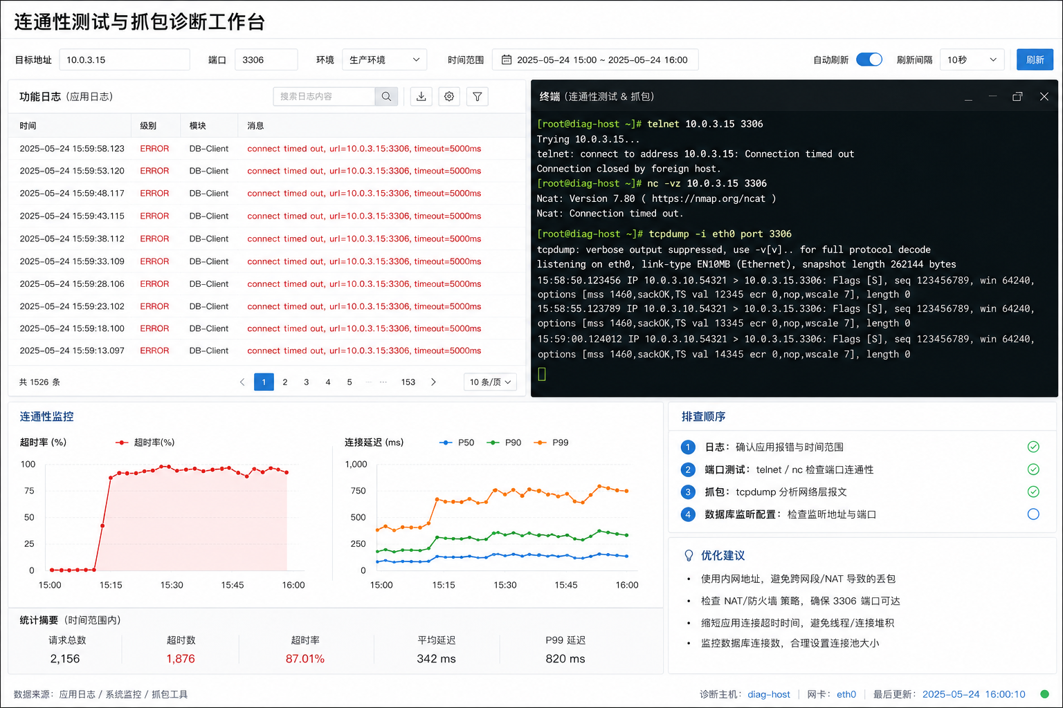The height and width of the screenshot is (708, 1063).
Task: Go to log page 3
Action: (307, 382)
